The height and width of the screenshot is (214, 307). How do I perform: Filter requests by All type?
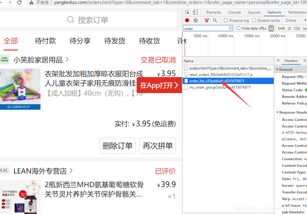[x=271, y=28]
